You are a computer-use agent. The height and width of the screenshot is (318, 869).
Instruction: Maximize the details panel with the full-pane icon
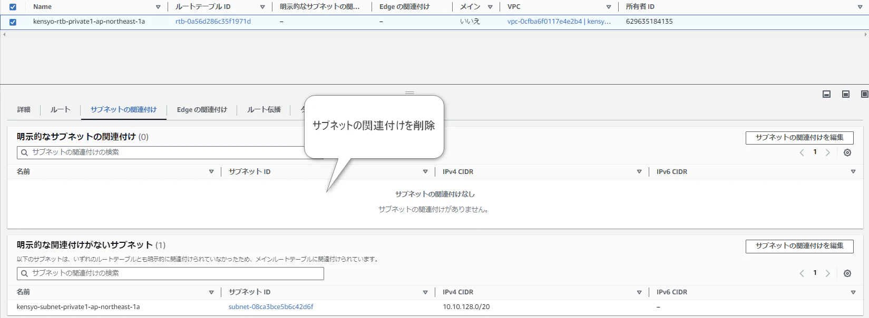pos(864,94)
